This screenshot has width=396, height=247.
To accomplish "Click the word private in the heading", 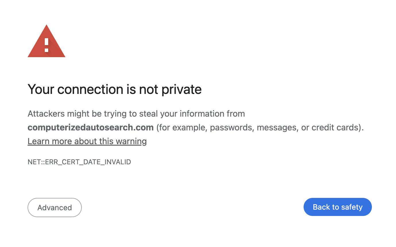I will point(181,90).
